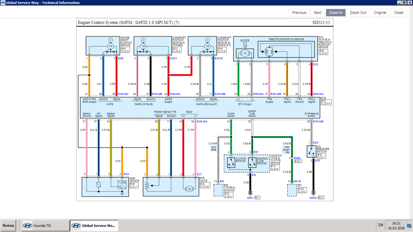Image resolution: width=413 pixels, height=232 pixels.
Task: Click the IBU module box
Action: [292, 190]
